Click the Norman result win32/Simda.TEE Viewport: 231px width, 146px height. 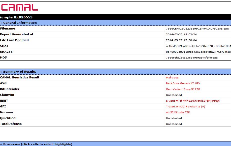click(x=178, y=112)
